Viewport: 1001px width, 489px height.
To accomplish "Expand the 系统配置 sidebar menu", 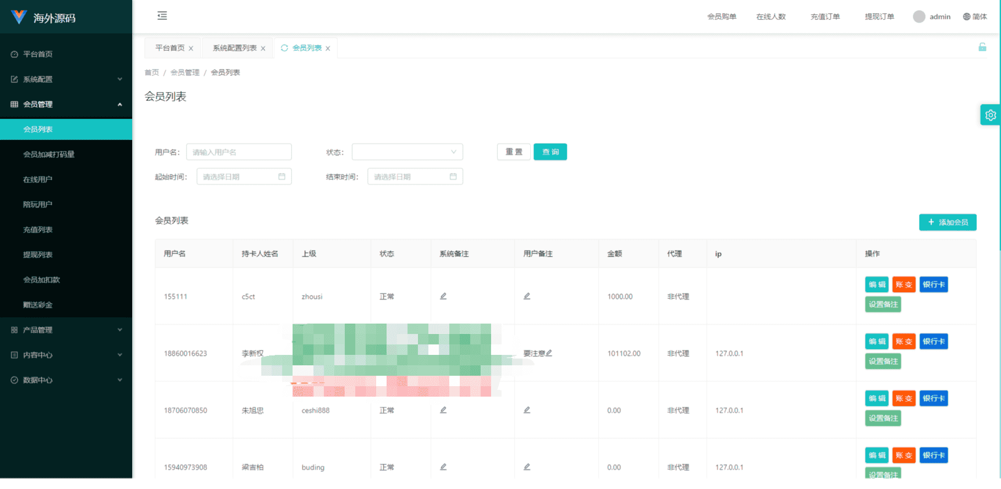I will tap(66, 79).
